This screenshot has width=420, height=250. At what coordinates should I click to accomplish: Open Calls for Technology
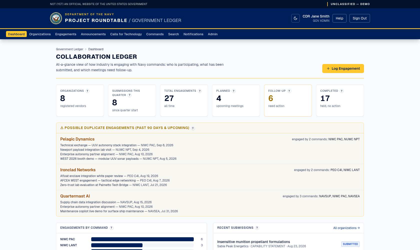126,34
